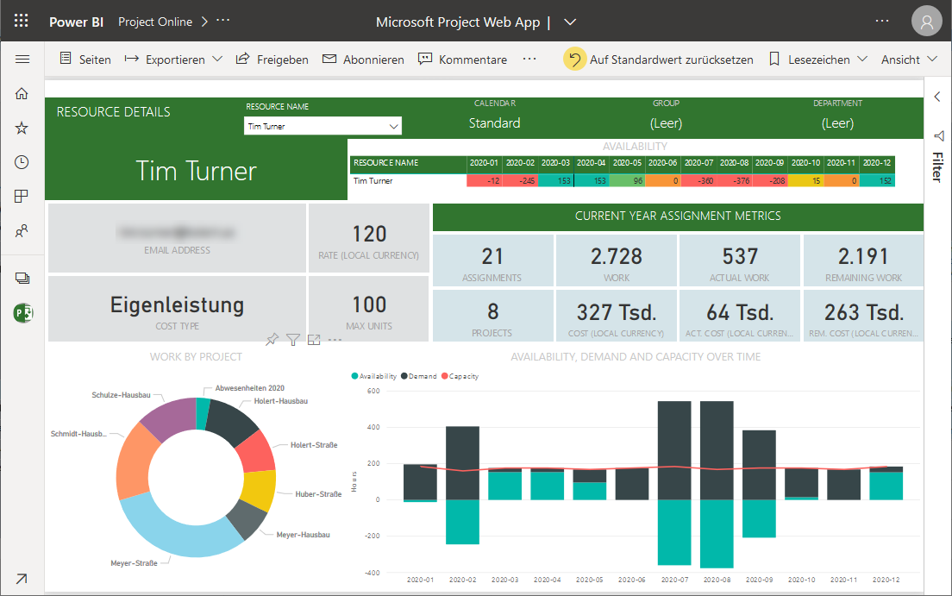Image resolution: width=952 pixels, height=596 pixels.
Task: Click the 2020-02 availability cell -245
Action: click(x=520, y=180)
